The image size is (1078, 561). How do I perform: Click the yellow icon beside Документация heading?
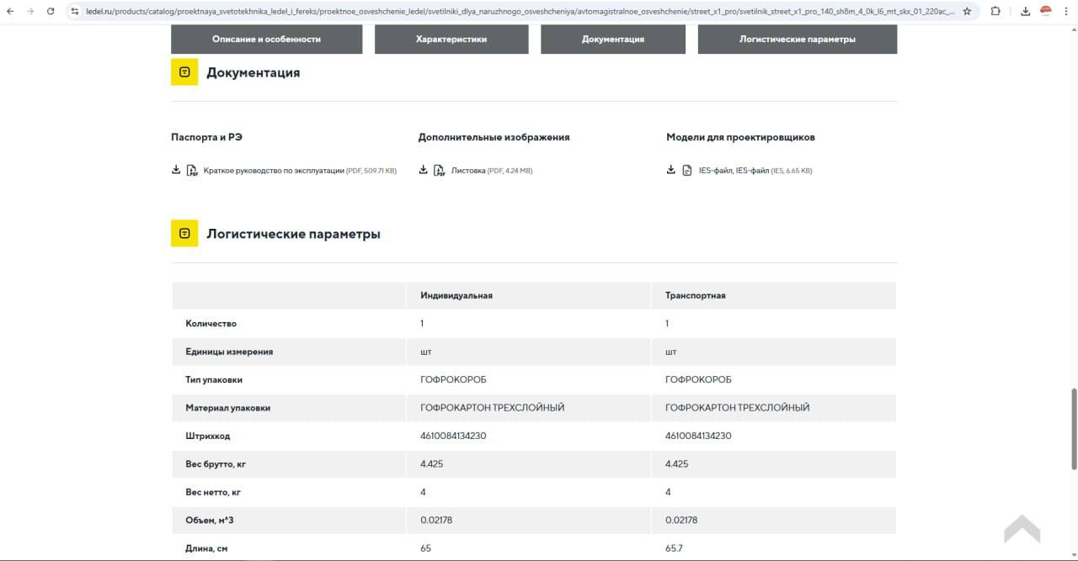[x=184, y=71]
